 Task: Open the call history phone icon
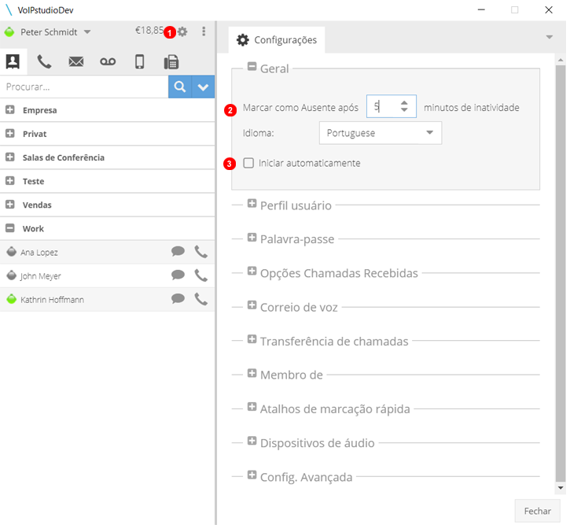(x=44, y=61)
